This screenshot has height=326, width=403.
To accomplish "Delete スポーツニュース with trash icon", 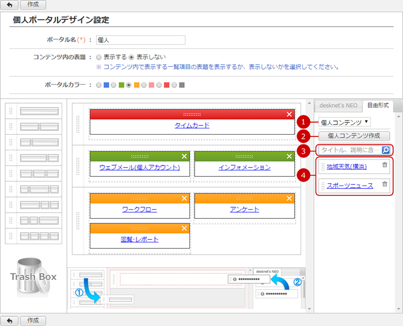I will tap(385, 184).
